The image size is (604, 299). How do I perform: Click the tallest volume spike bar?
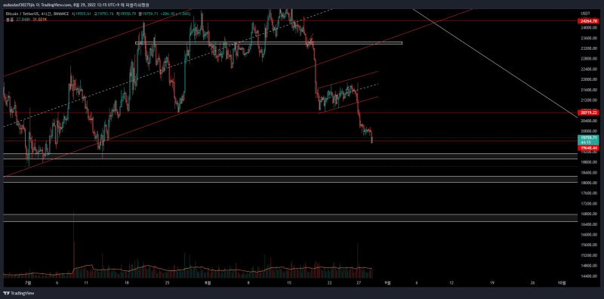point(73,245)
